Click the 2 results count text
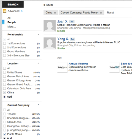The height and width of the screenshot is (139, 132). [48, 5]
